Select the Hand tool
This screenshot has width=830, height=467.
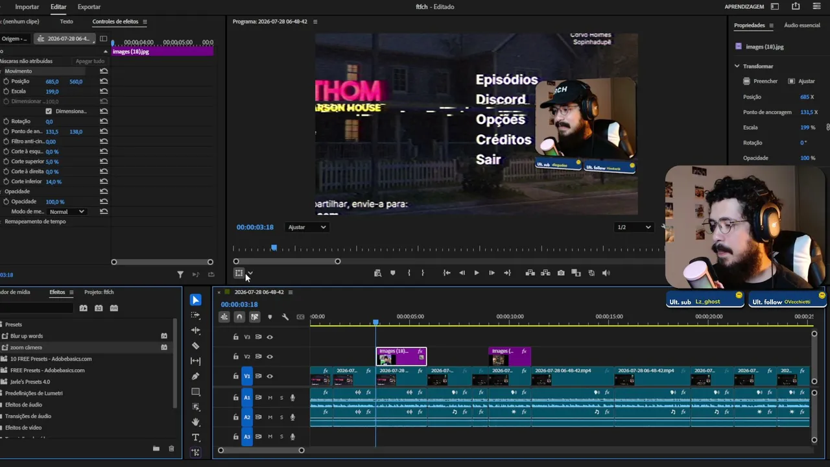click(x=196, y=422)
